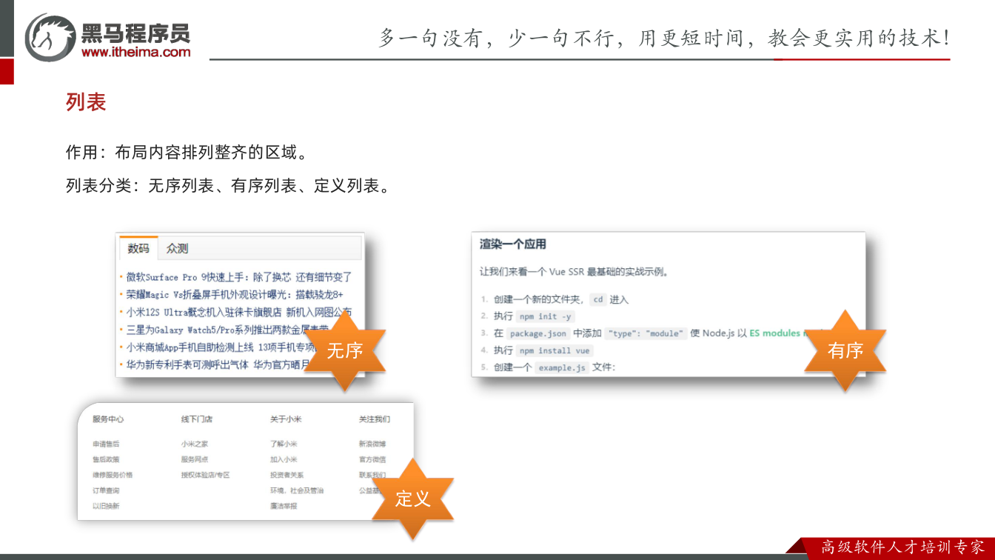Open the 微软Surface Pro 9快速上手 news link

pos(239,277)
